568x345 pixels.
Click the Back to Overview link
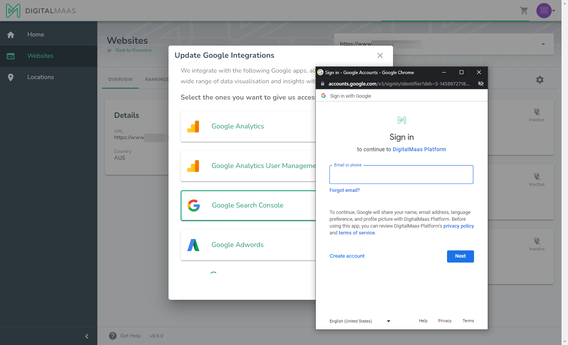130,50
